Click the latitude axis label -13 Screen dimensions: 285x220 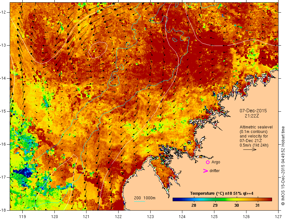[4, 45]
